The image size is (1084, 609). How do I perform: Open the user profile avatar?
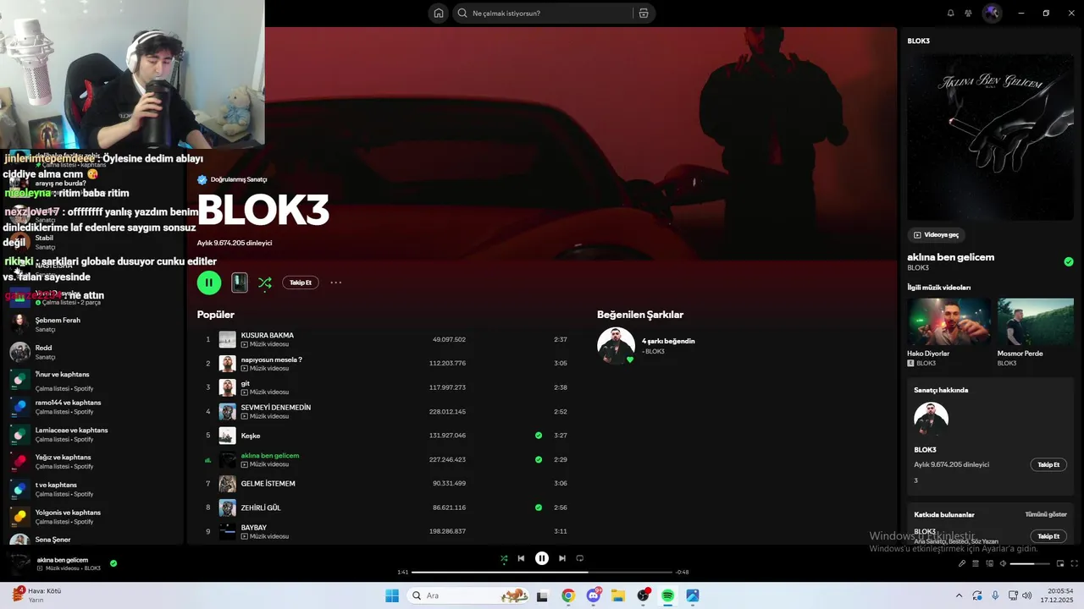click(x=992, y=14)
